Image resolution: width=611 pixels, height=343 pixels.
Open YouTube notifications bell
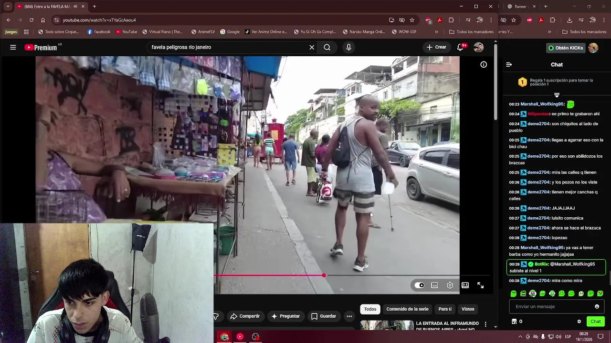click(x=461, y=47)
